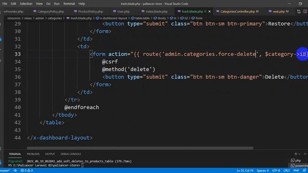Select 'categories' breadcrumb folder
This screenshot has width=308, height=173.
point(54,18)
